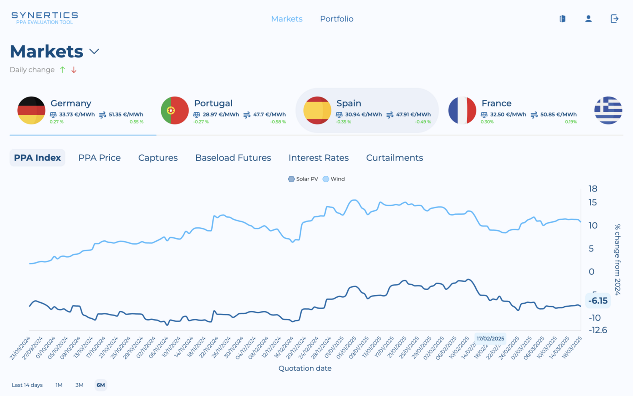The height and width of the screenshot is (396, 633).
Task: Click the 17/02/2025 date marker on axis
Action: point(490,339)
